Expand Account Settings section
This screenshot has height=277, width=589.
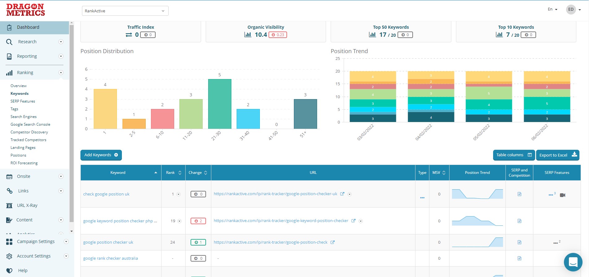click(66, 256)
